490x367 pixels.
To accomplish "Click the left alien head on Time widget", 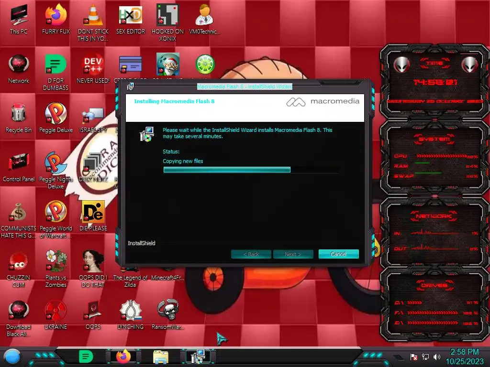I will tap(401, 65).
